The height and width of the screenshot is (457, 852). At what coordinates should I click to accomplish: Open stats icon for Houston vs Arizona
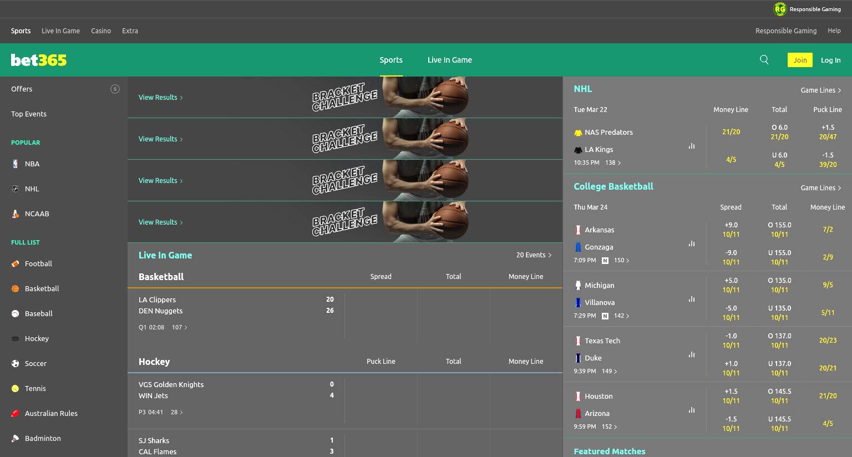692,410
